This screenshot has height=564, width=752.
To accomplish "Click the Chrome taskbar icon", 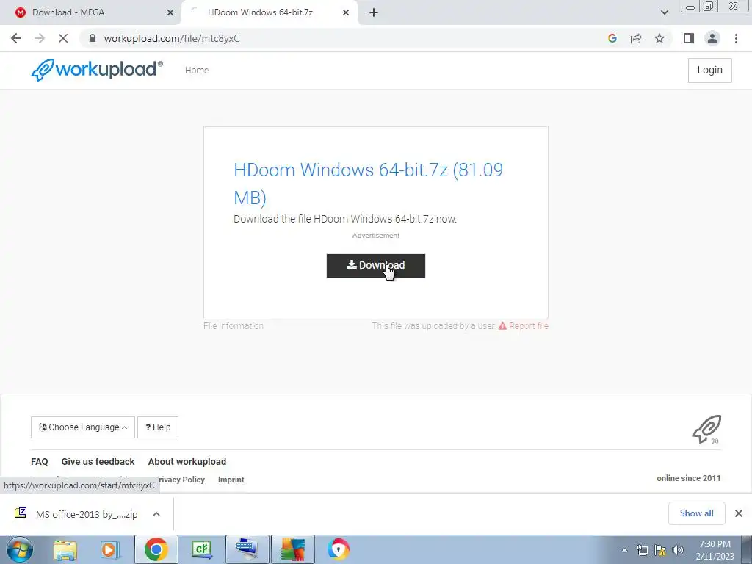I will [156, 549].
